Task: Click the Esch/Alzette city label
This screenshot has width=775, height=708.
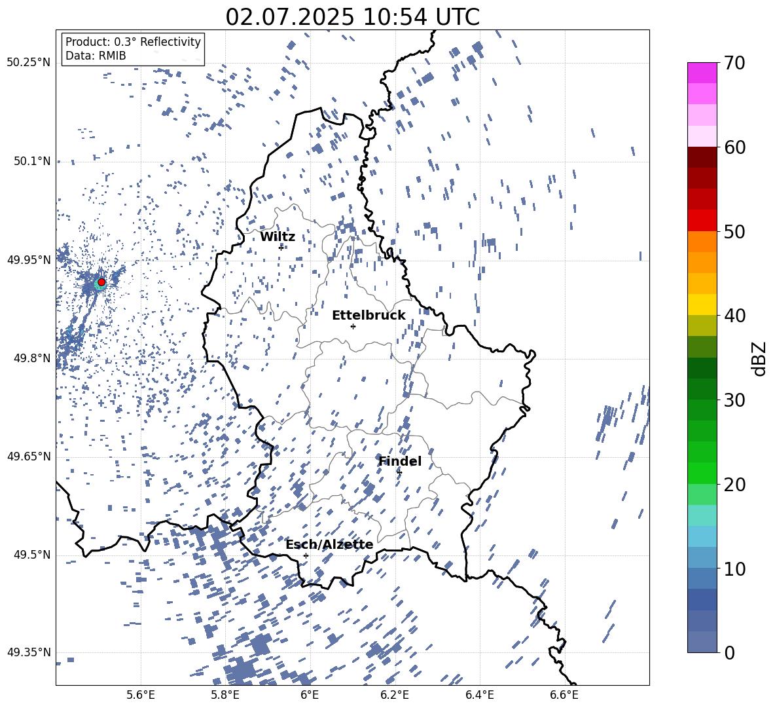Action: tap(329, 544)
